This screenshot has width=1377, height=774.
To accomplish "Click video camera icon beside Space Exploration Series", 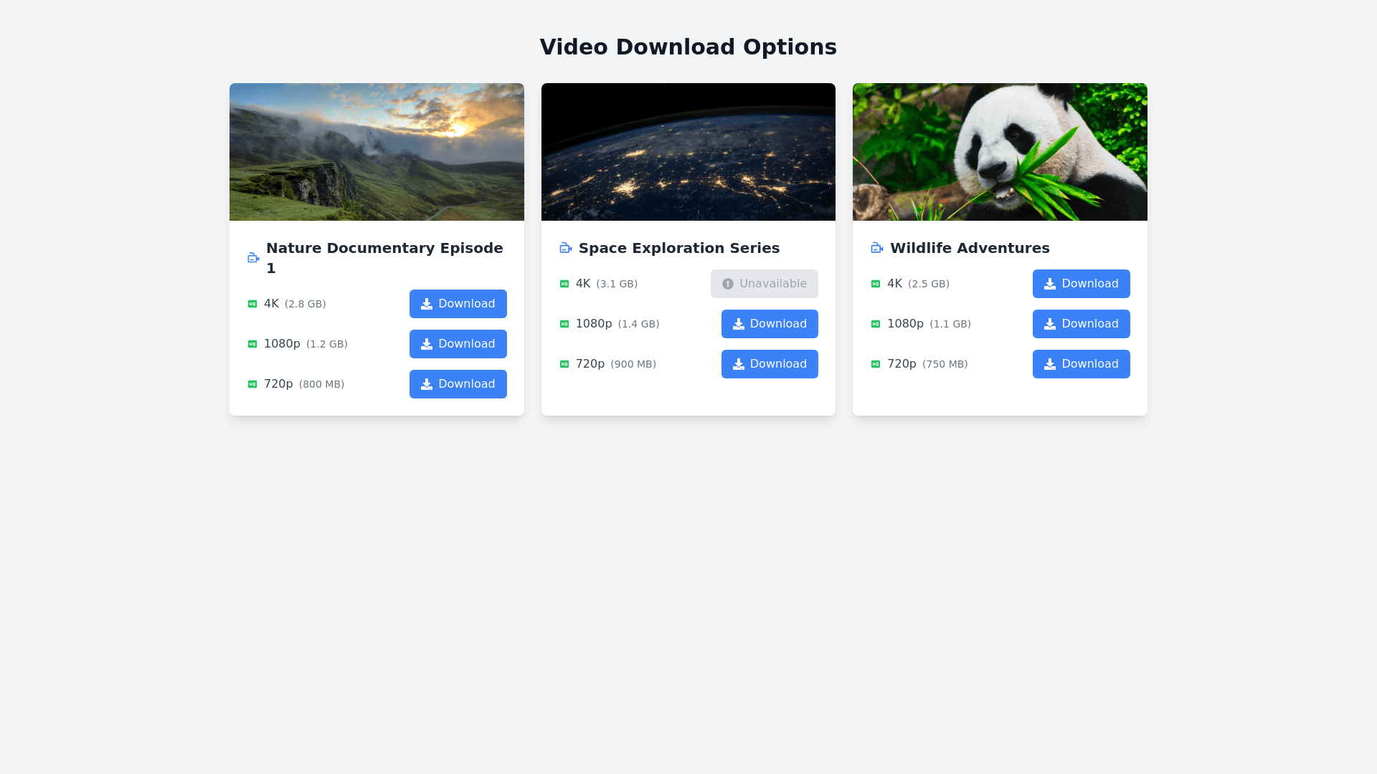I will [x=565, y=248].
